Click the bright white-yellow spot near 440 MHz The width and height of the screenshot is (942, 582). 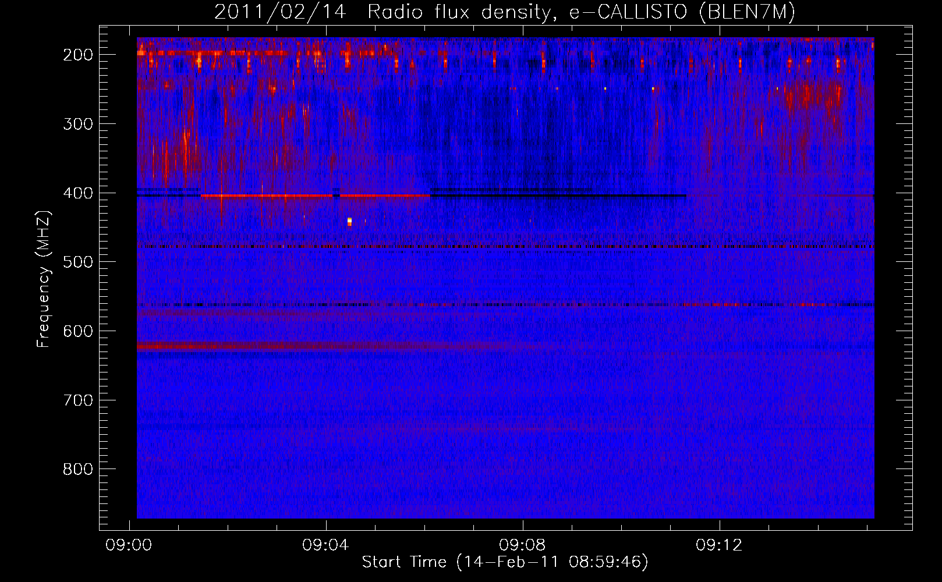point(349,221)
